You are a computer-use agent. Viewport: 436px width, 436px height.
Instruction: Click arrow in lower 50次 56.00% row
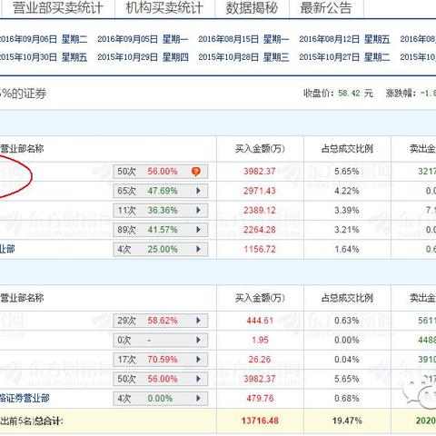pyautogui.click(x=199, y=379)
